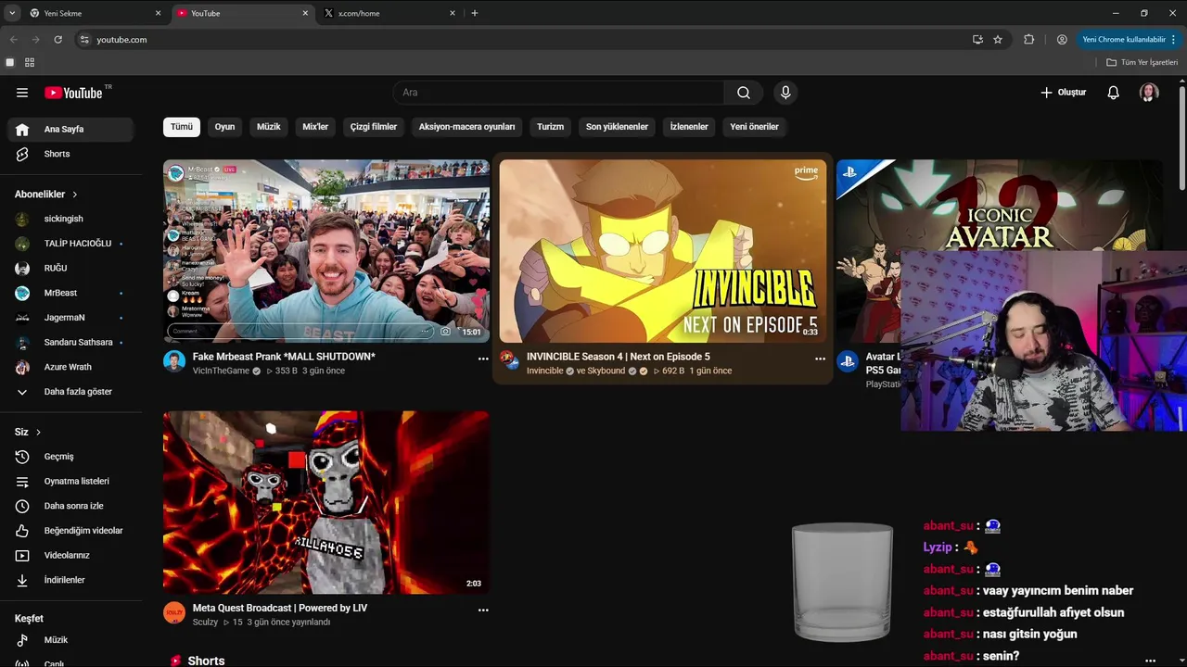Select the Tümü filter chip
The width and height of the screenshot is (1187, 667).
point(182,127)
